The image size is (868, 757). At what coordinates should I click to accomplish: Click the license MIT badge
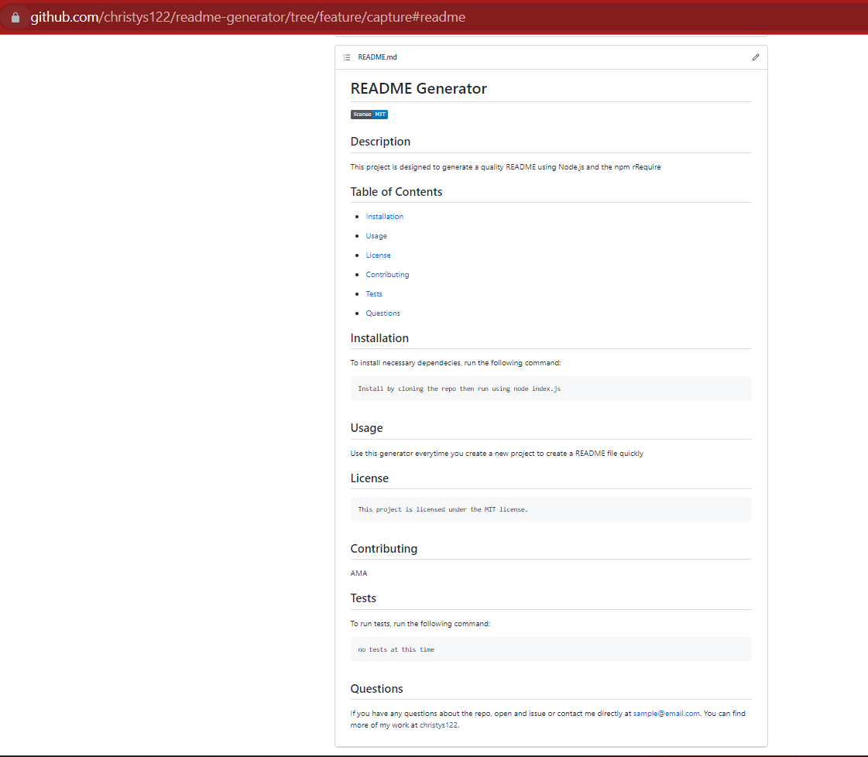point(369,114)
